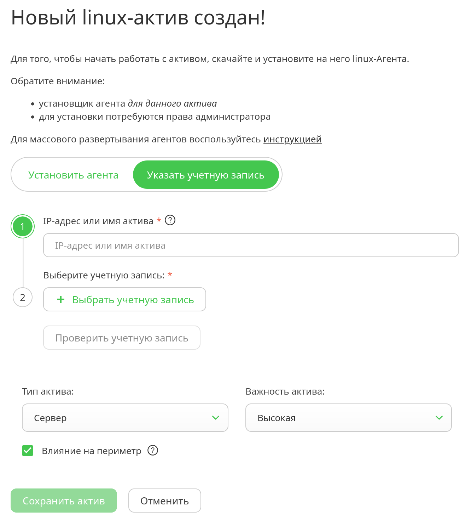Screen dimensions: 471x520
Task: Click Выбрать учетную запись button
Action: [x=124, y=300]
